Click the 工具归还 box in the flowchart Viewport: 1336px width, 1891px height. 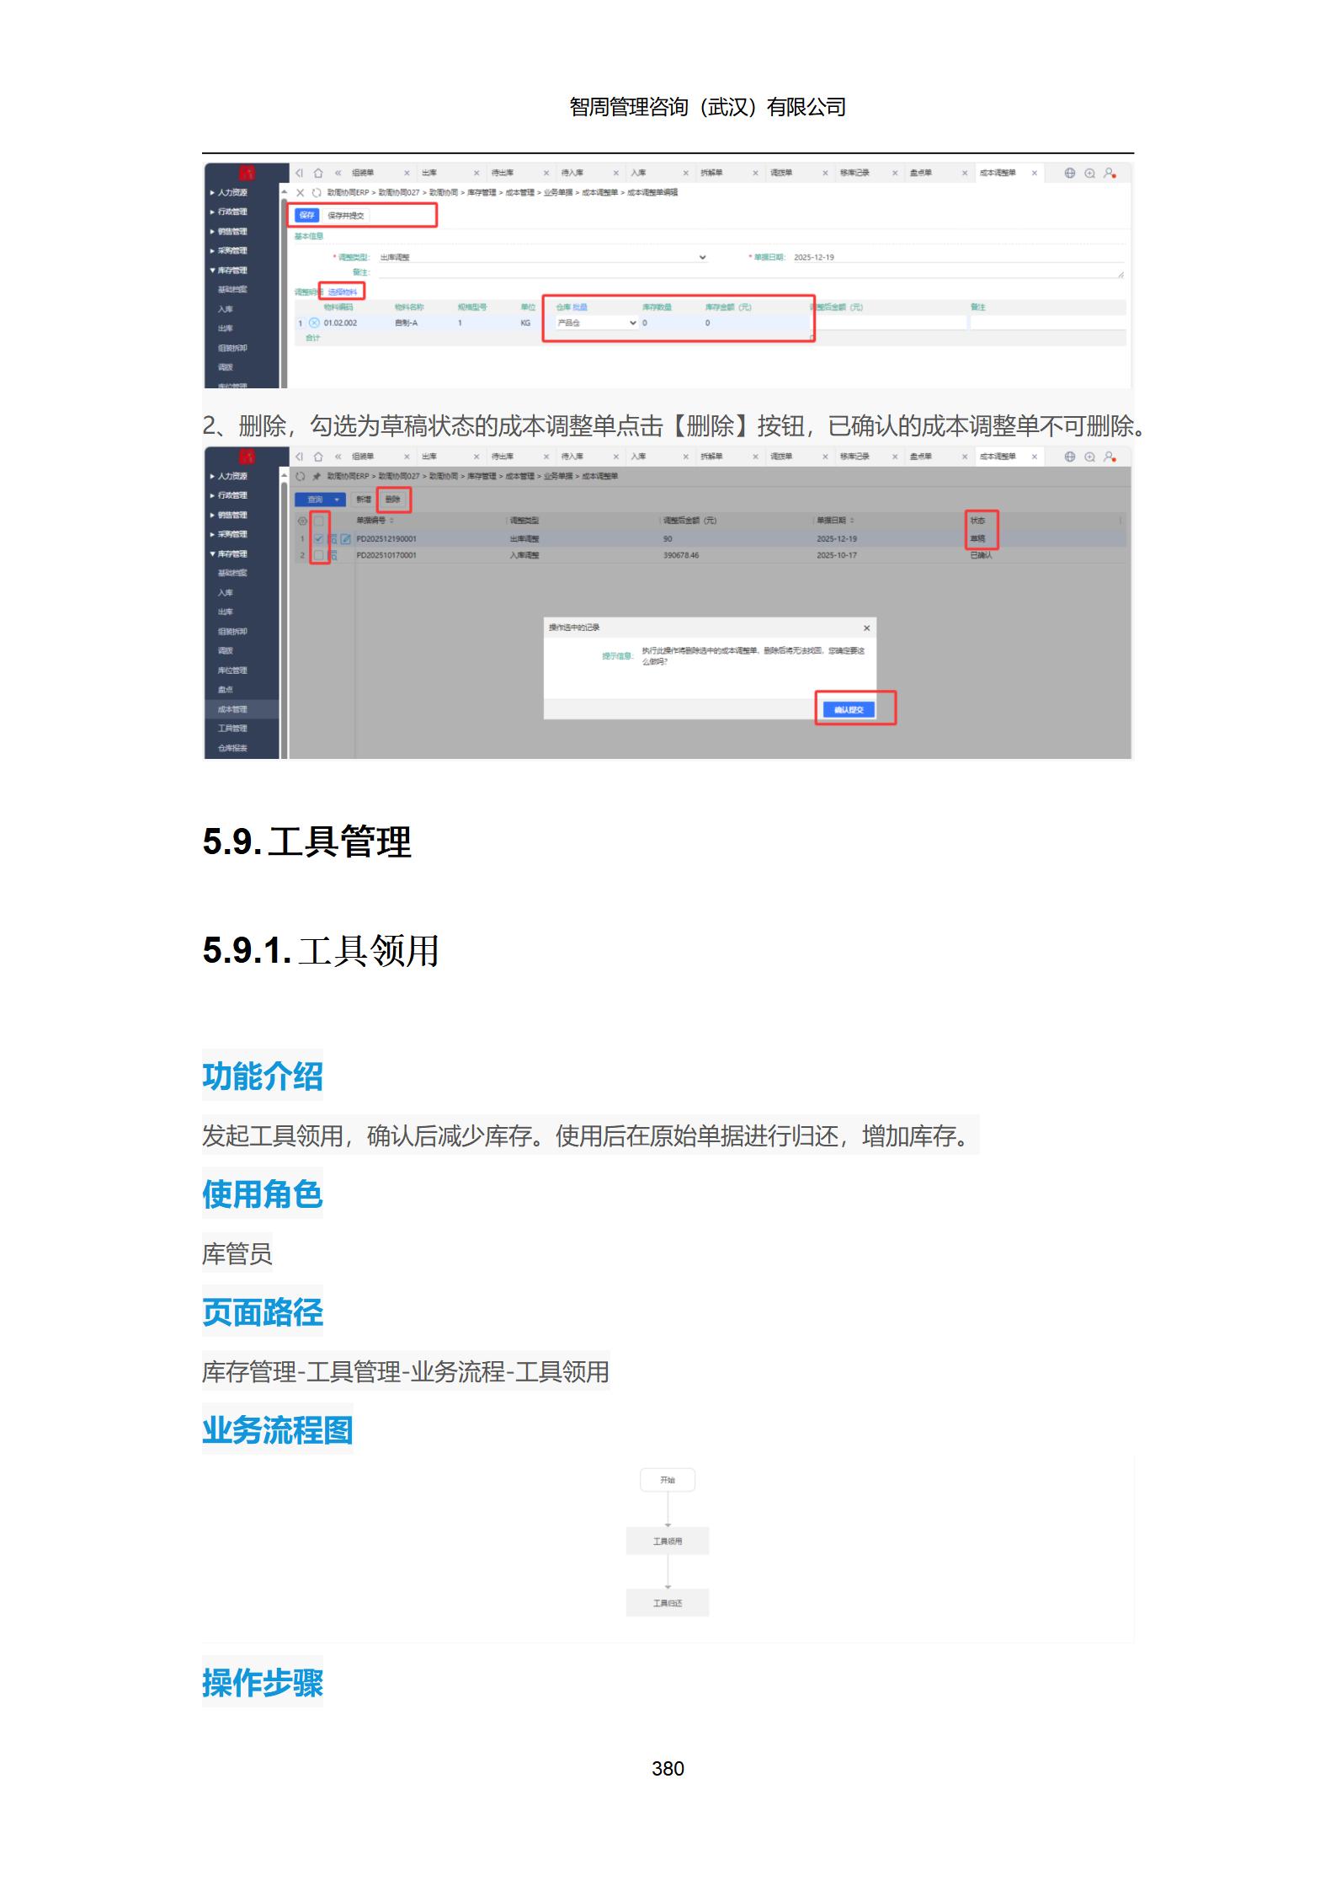tap(668, 1603)
